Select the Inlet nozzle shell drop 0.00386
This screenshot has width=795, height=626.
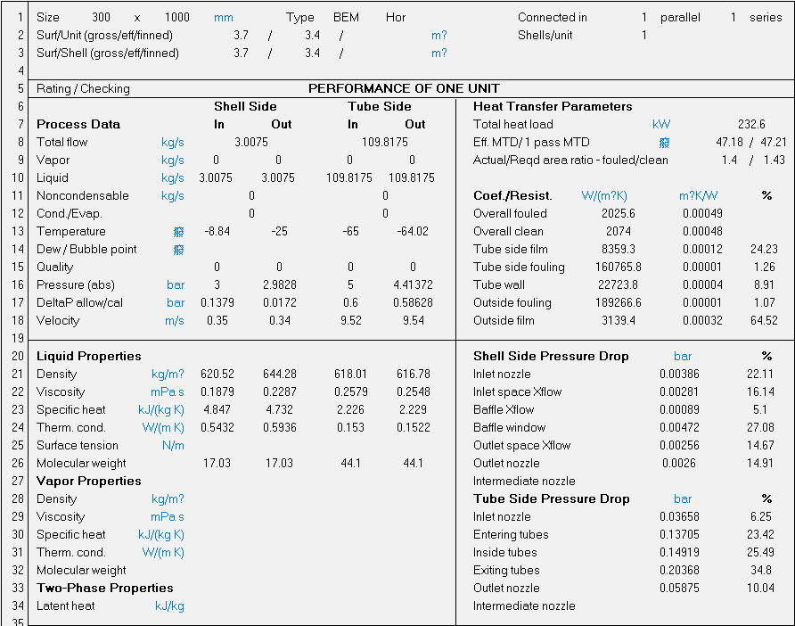[x=679, y=374]
